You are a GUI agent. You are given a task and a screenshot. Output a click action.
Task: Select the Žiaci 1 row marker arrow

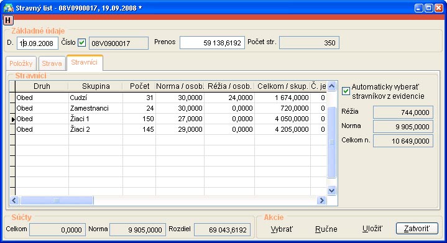click(13, 119)
